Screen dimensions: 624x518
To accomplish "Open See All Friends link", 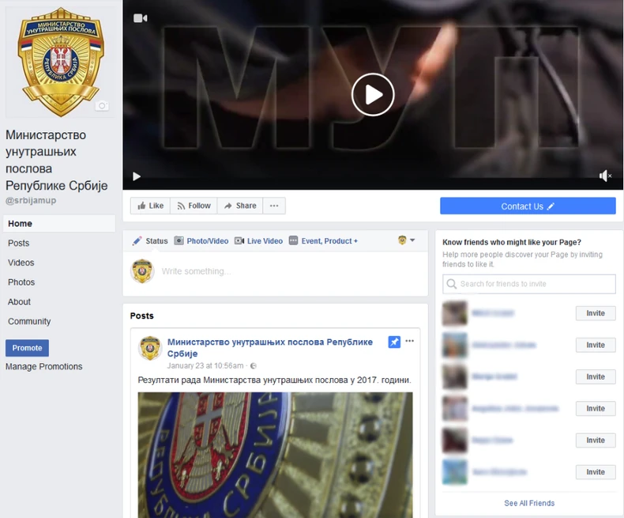I will click(529, 503).
